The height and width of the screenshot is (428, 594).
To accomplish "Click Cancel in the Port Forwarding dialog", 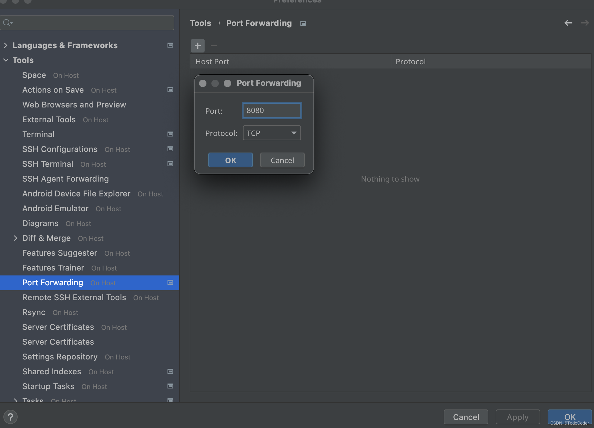I will tap(282, 160).
